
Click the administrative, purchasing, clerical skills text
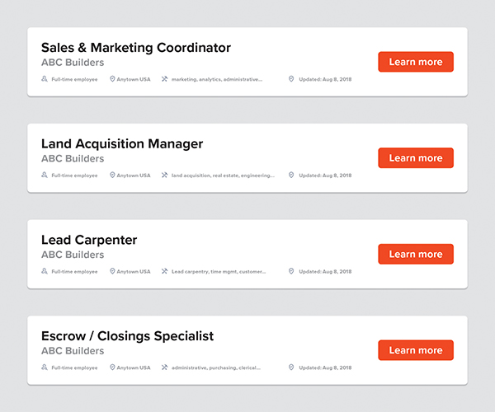pos(216,368)
